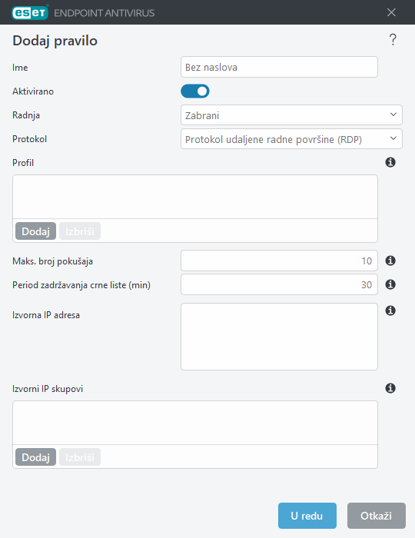Click info icon next to Izvorna IP adresa
The image size is (415, 538).
click(390, 311)
